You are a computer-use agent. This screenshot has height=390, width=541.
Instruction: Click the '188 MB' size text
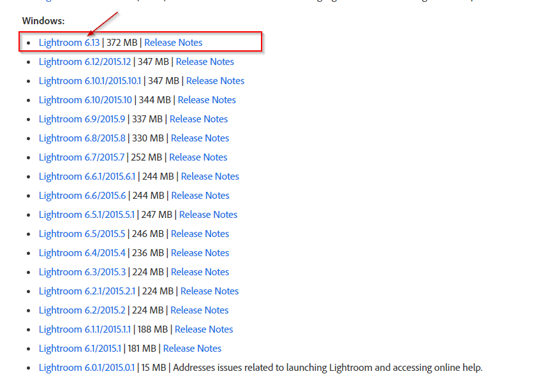[x=152, y=329]
